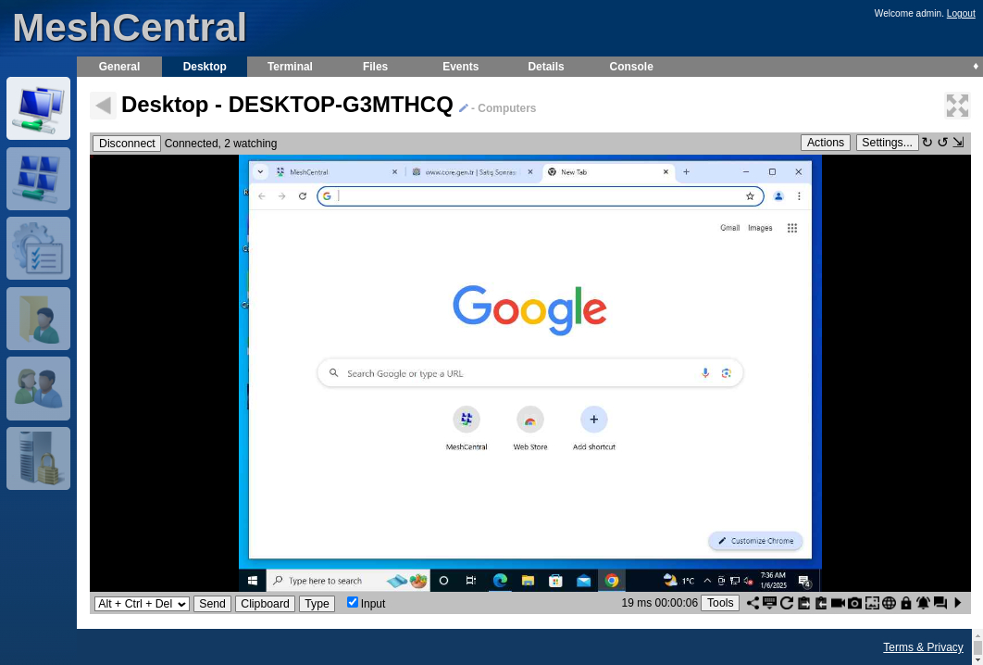
Task: Open the Alt + Ctrl + Del key combination dropdown
Action: click(142, 604)
